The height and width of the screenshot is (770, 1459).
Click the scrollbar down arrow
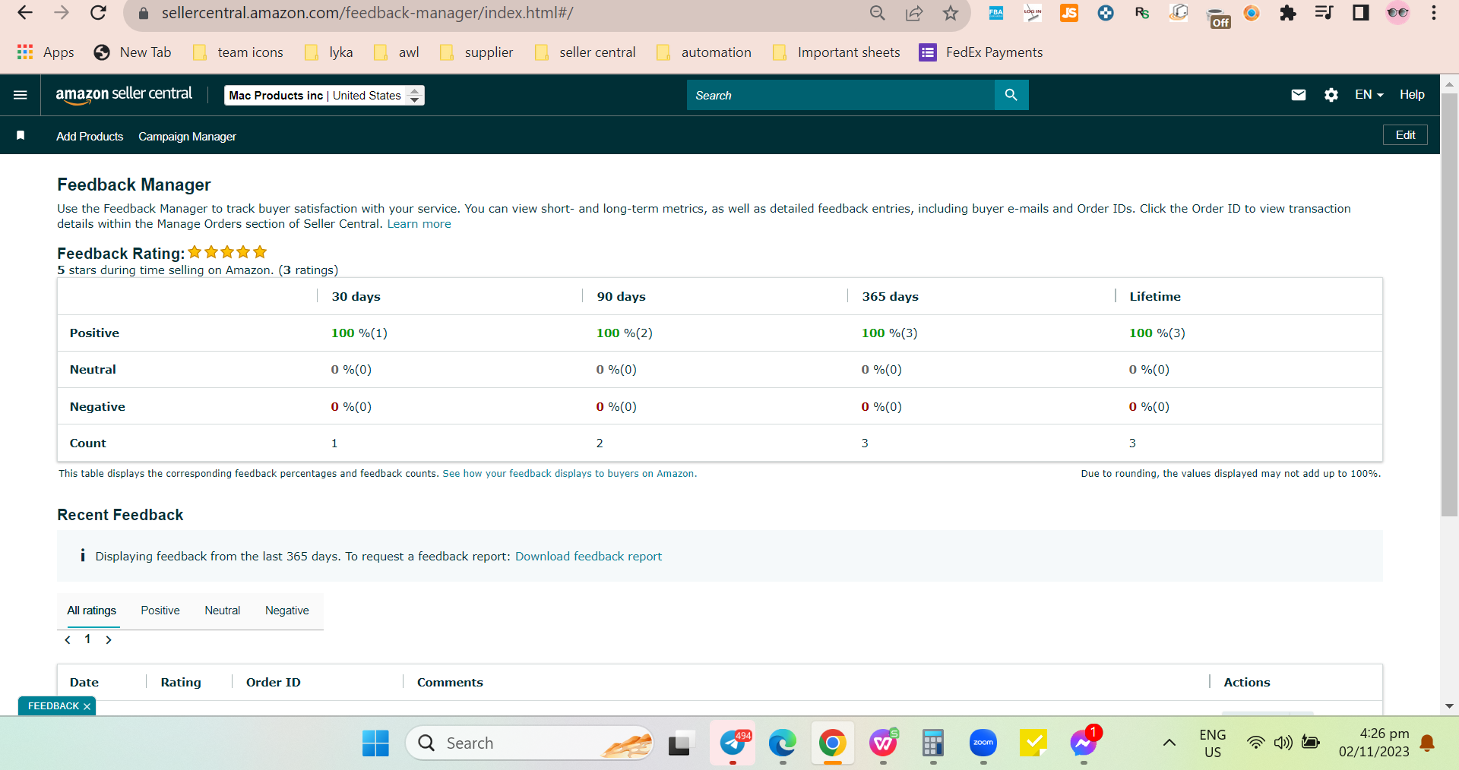(1449, 706)
